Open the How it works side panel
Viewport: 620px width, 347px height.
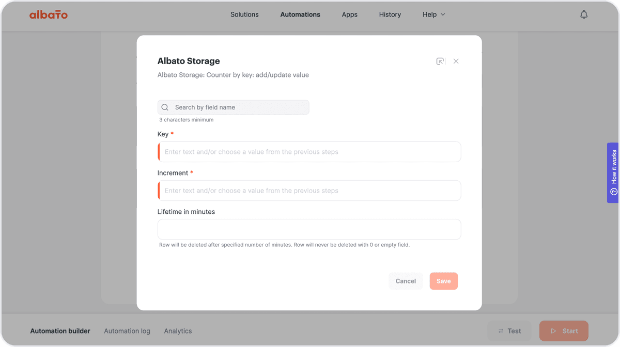[613, 172]
